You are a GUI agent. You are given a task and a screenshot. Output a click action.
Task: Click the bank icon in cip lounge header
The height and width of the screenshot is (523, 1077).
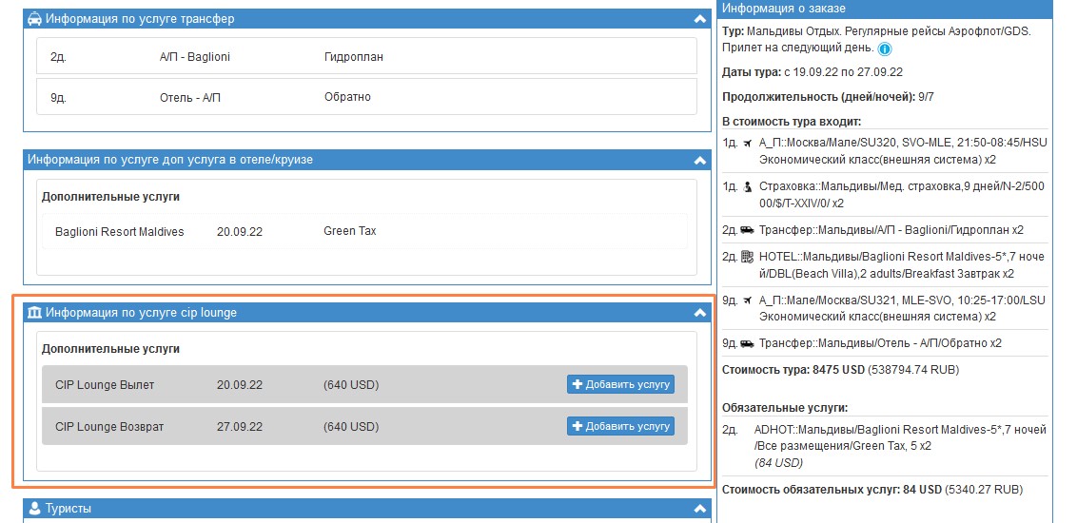pyautogui.click(x=34, y=312)
